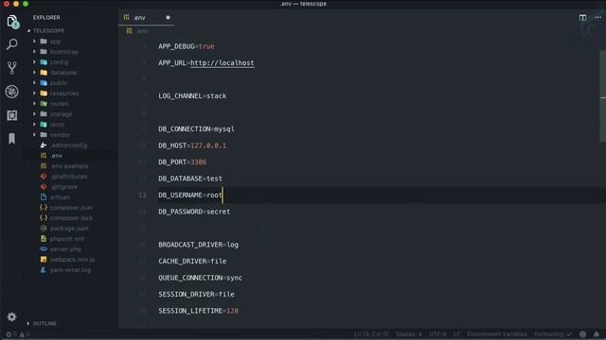Viewport: 606px width, 340px height.
Task: Open the Debug view in activity bar
Action: click(x=12, y=92)
